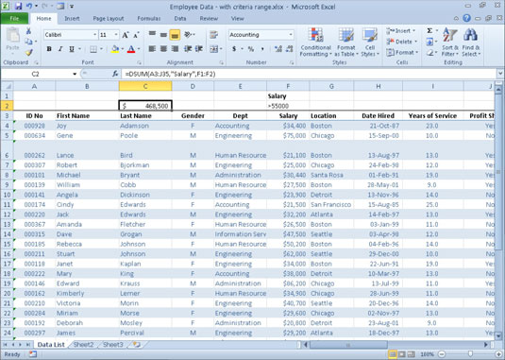Open Find & Select binoculars tool

point(470,43)
